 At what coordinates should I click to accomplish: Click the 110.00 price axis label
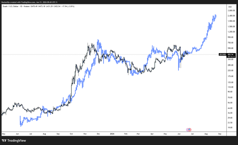point(231,87)
